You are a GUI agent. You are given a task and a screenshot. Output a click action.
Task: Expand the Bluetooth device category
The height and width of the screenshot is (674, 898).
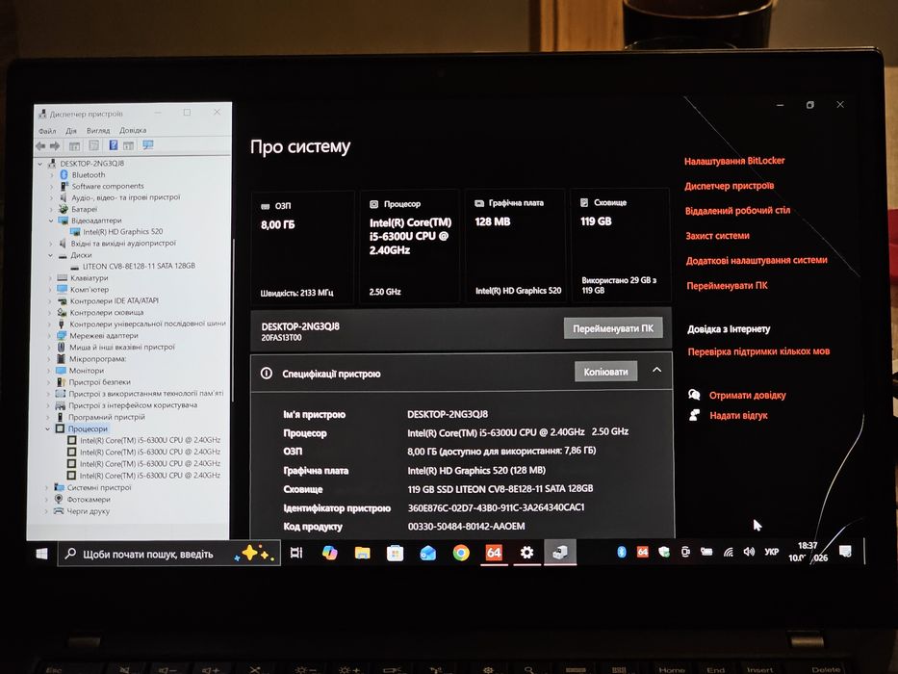52,175
